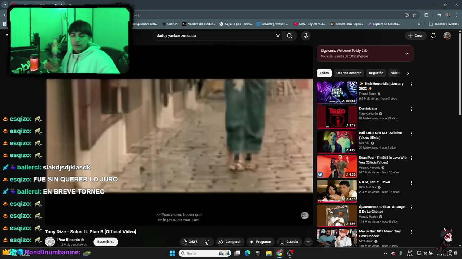462x259 pixels.
Task: Open the Windows Start menu
Action: pyautogui.click(x=172, y=253)
